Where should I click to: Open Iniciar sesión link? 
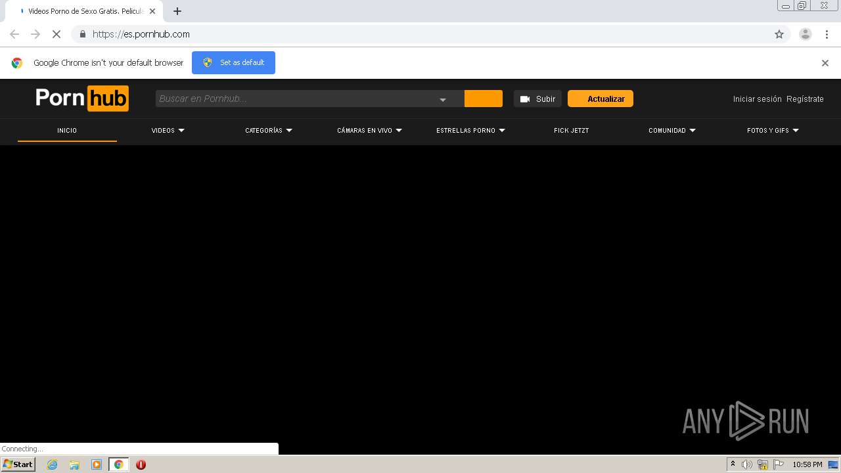(758, 99)
